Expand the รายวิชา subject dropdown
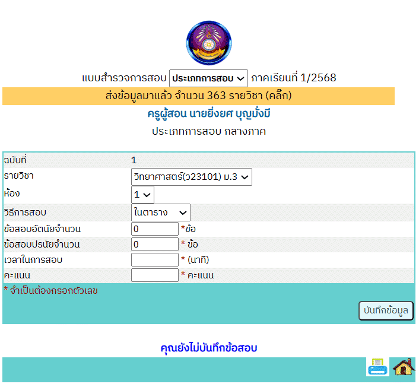This screenshot has height=387, width=419. click(x=191, y=177)
